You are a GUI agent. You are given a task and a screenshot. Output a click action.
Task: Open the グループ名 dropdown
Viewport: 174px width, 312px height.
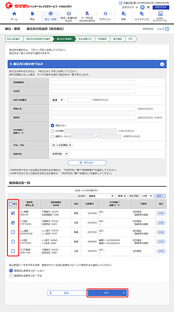point(62,145)
